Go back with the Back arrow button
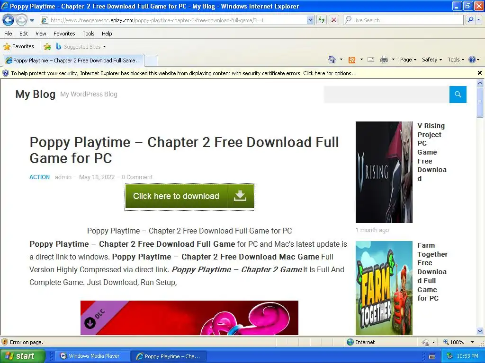This screenshot has width=485, height=363. (x=9, y=20)
